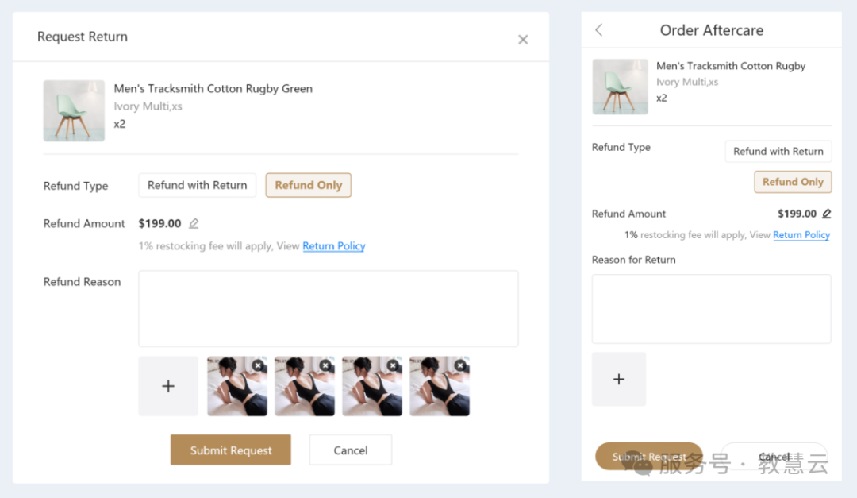Focus the Refund Reason text area

(x=328, y=308)
